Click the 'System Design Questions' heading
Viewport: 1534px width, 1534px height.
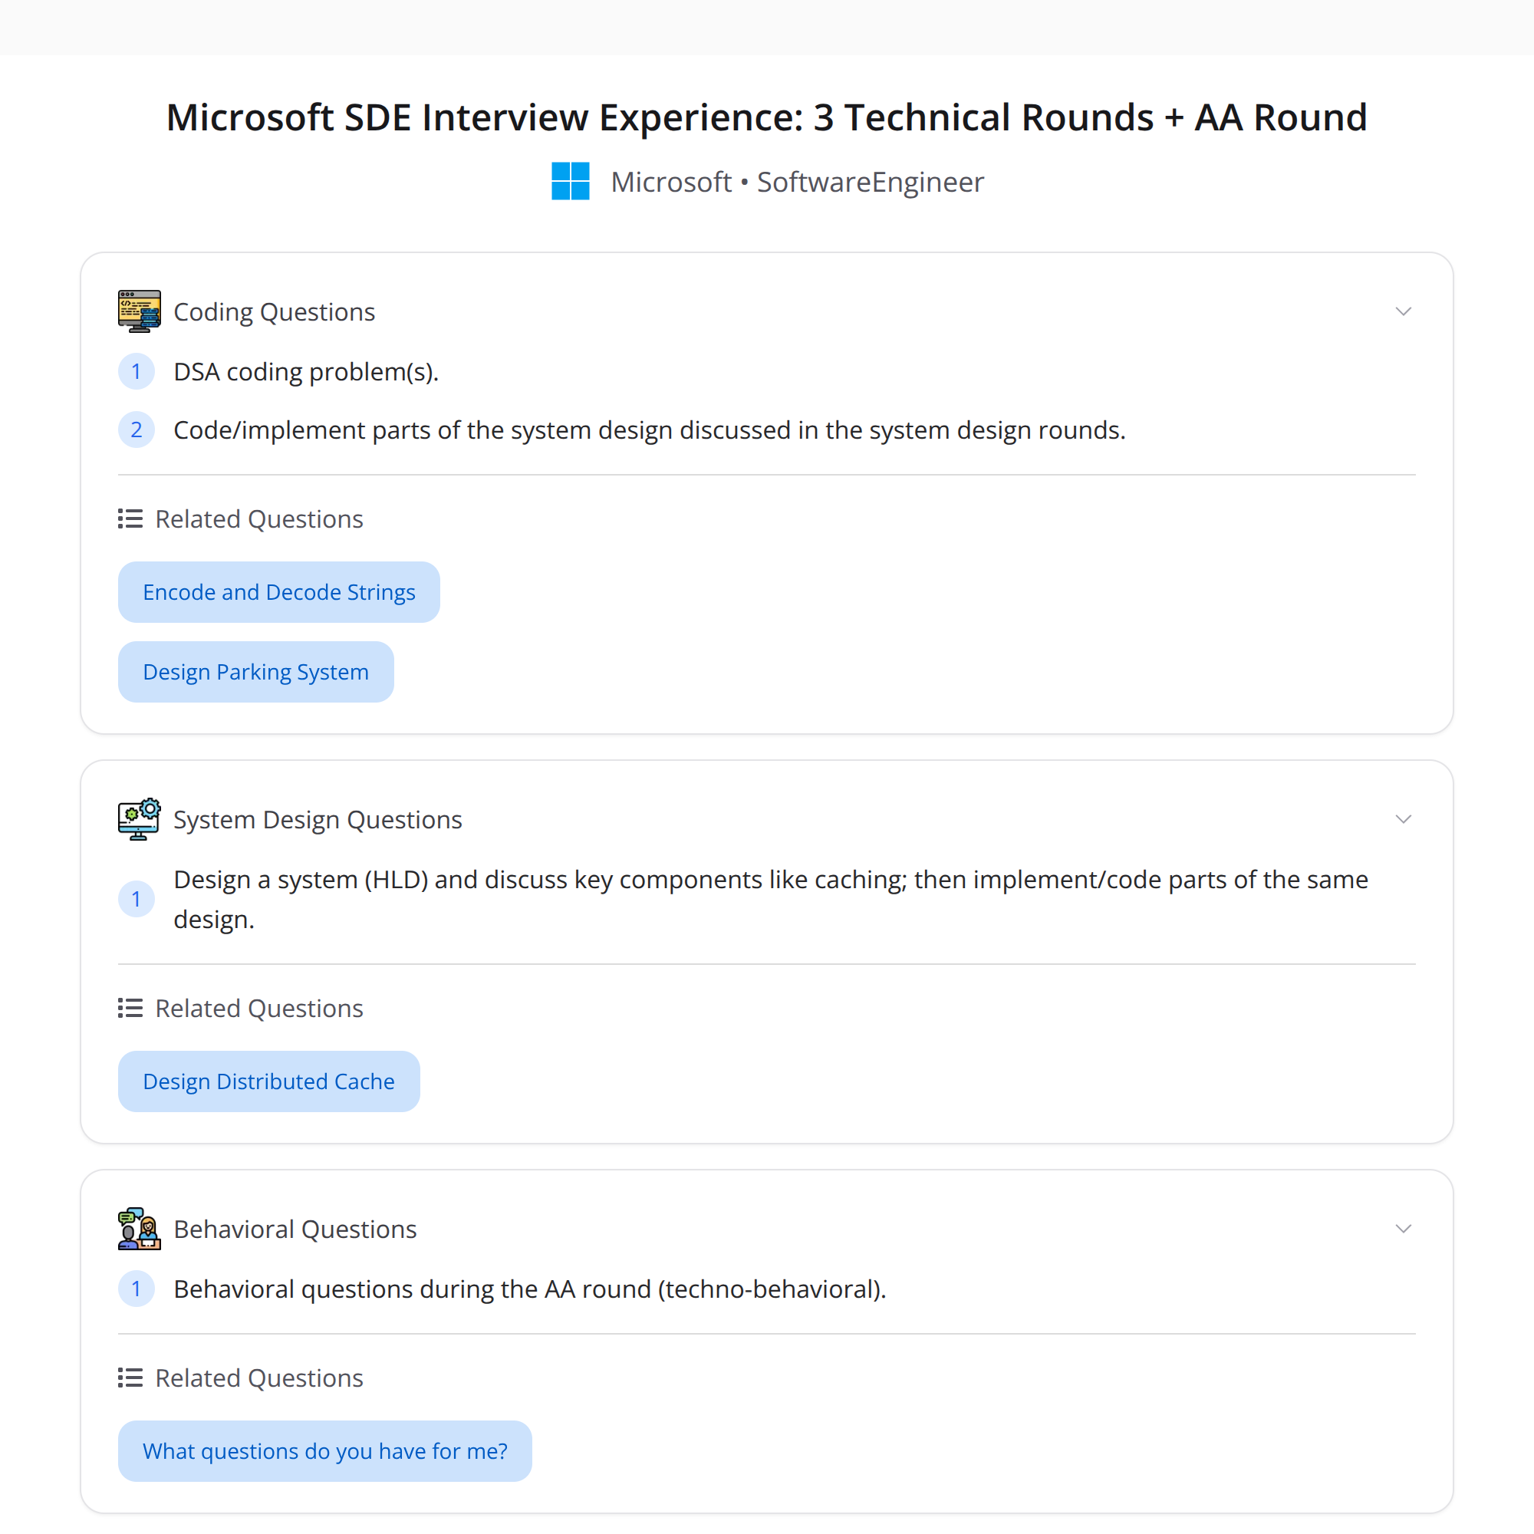click(x=318, y=819)
